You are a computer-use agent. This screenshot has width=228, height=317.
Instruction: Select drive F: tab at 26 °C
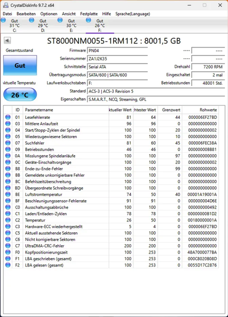[100, 25]
